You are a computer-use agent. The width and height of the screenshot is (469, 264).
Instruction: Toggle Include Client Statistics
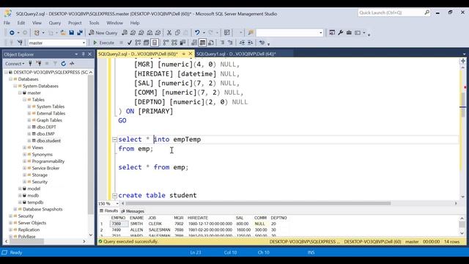click(182, 43)
